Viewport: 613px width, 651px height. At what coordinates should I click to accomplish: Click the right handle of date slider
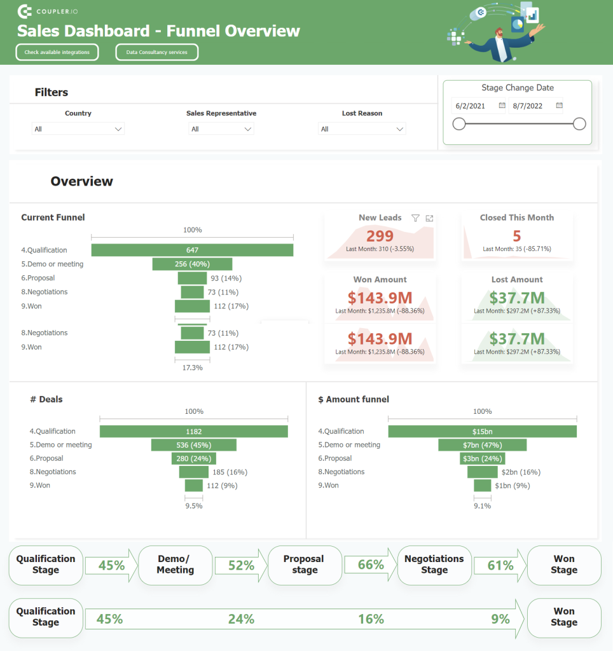click(579, 124)
